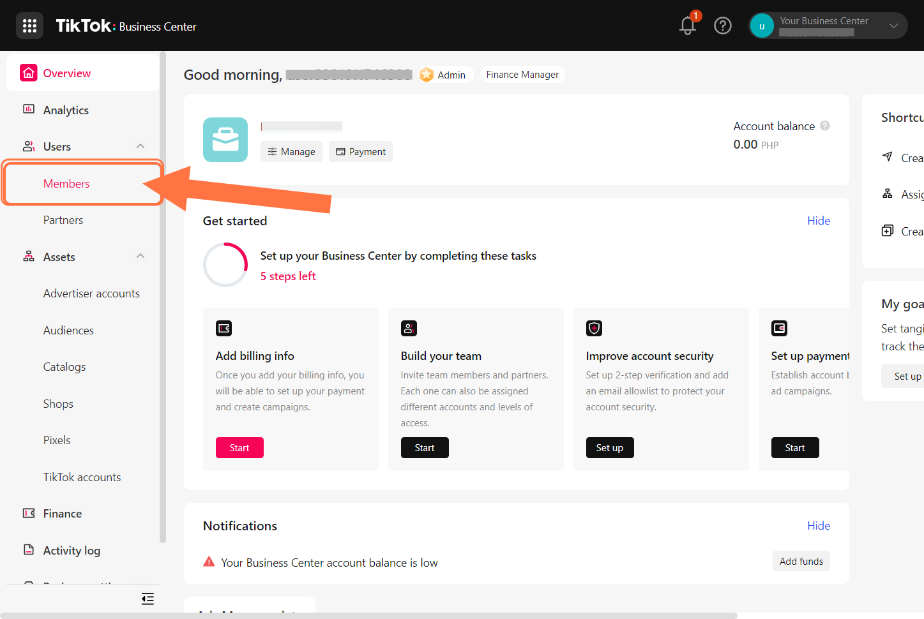Collapse the Assets section chevron
Viewport: 924px width, 619px height.
pos(140,256)
